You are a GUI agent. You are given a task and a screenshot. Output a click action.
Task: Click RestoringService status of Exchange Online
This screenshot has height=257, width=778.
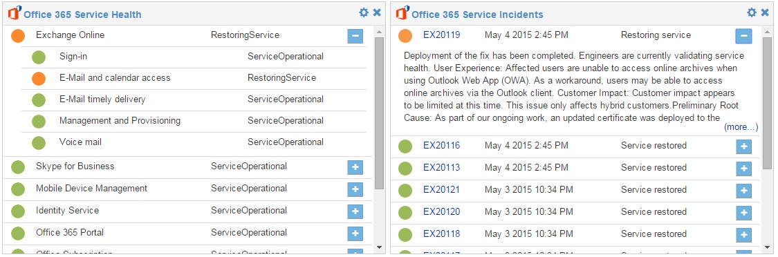point(245,35)
